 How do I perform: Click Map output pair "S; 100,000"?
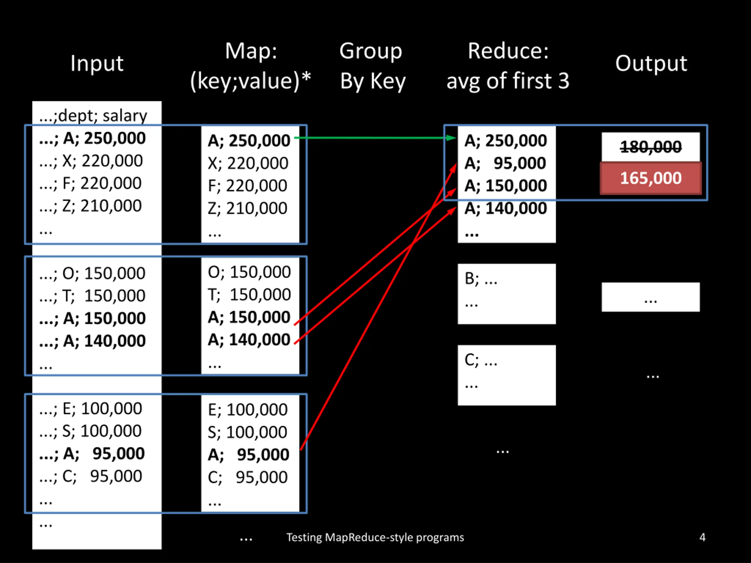point(248,432)
